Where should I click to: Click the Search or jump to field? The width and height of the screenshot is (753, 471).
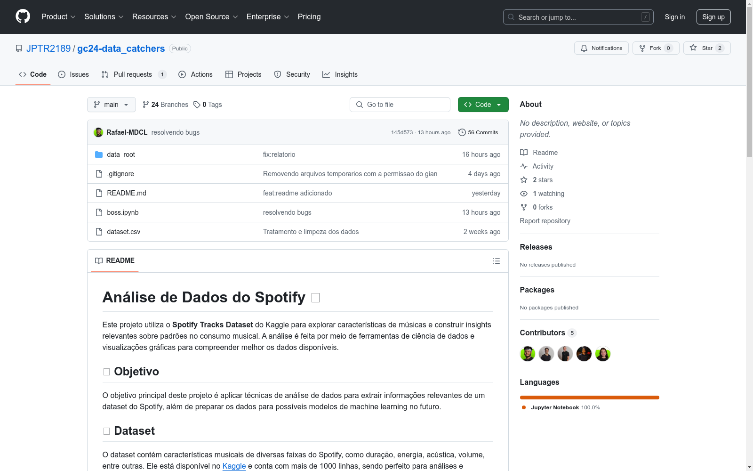pyautogui.click(x=578, y=17)
